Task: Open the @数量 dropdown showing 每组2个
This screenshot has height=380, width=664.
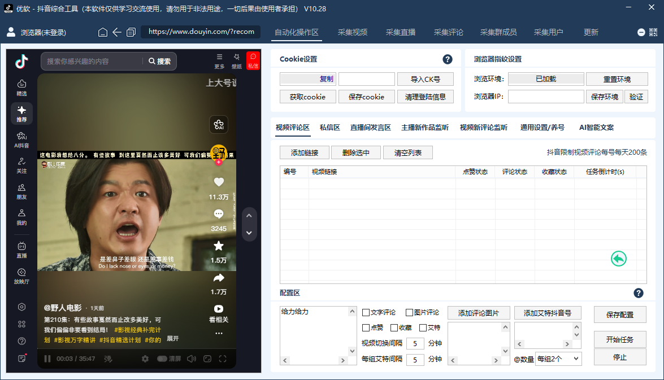Action: click(558, 359)
